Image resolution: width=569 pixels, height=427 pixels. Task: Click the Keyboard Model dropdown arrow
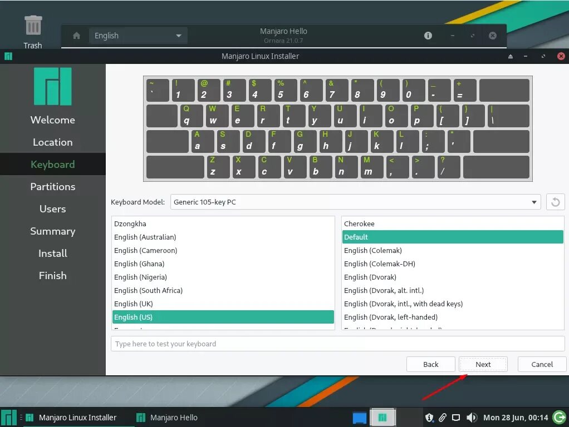click(534, 202)
